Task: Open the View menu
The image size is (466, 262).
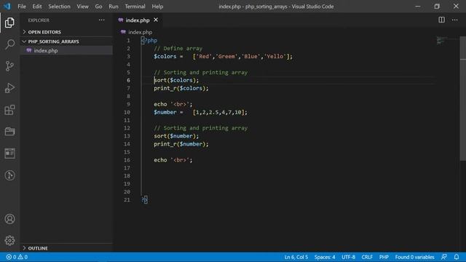Action: 82,7
